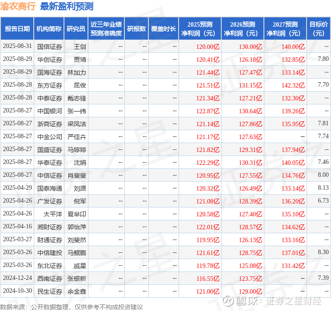Click 121.44亿 profit value
Screen dimensions: 331x311
click(x=208, y=72)
